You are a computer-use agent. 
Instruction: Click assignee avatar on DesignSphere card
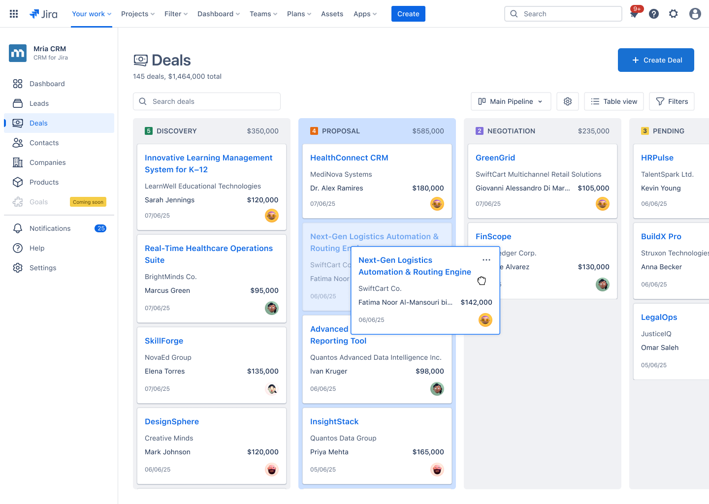(272, 470)
